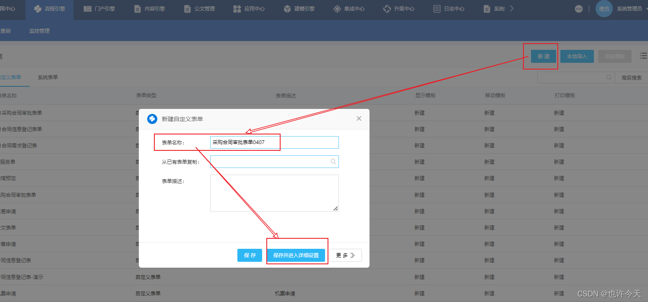The height and width of the screenshot is (302, 648).
Task: Expand more top navigation modules arrow
Action: click(511, 8)
